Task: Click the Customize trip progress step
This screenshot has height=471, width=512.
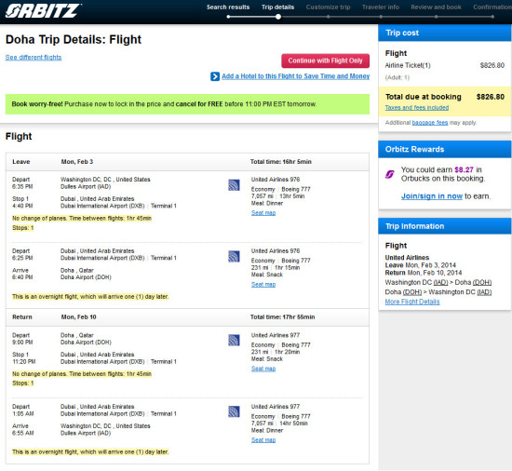Action: [x=328, y=7]
